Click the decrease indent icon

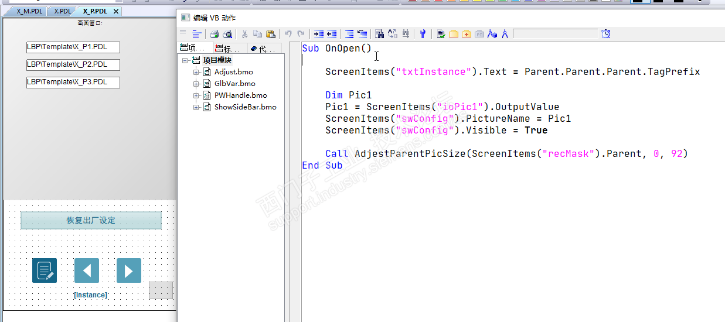[x=332, y=34]
